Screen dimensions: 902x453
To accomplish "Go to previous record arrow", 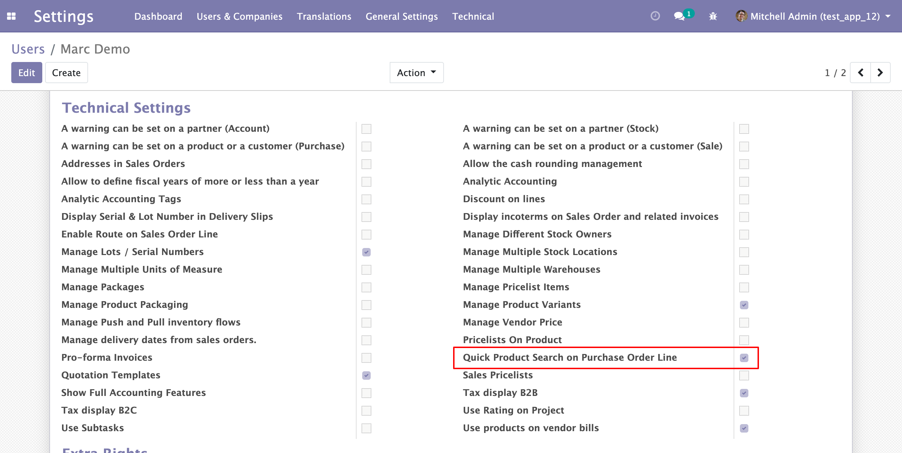I will click(860, 73).
